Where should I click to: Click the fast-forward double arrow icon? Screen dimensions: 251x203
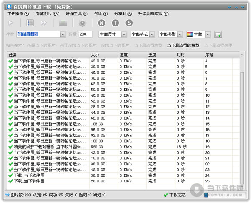44,23
